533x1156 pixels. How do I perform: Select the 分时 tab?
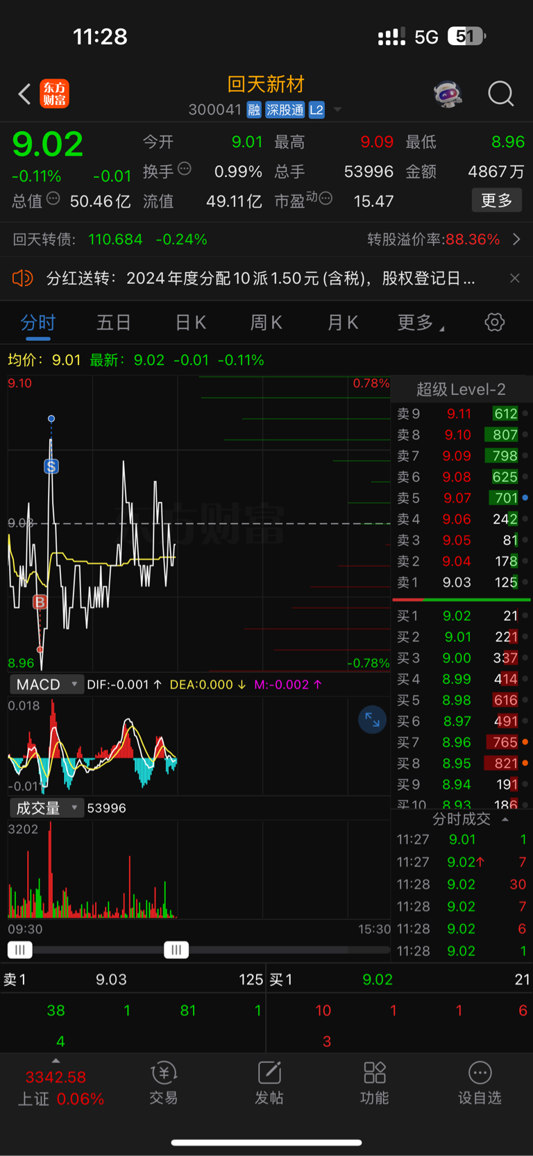[38, 323]
